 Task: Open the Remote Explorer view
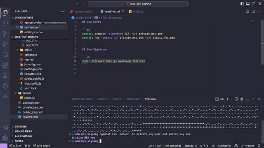coord(5,55)
